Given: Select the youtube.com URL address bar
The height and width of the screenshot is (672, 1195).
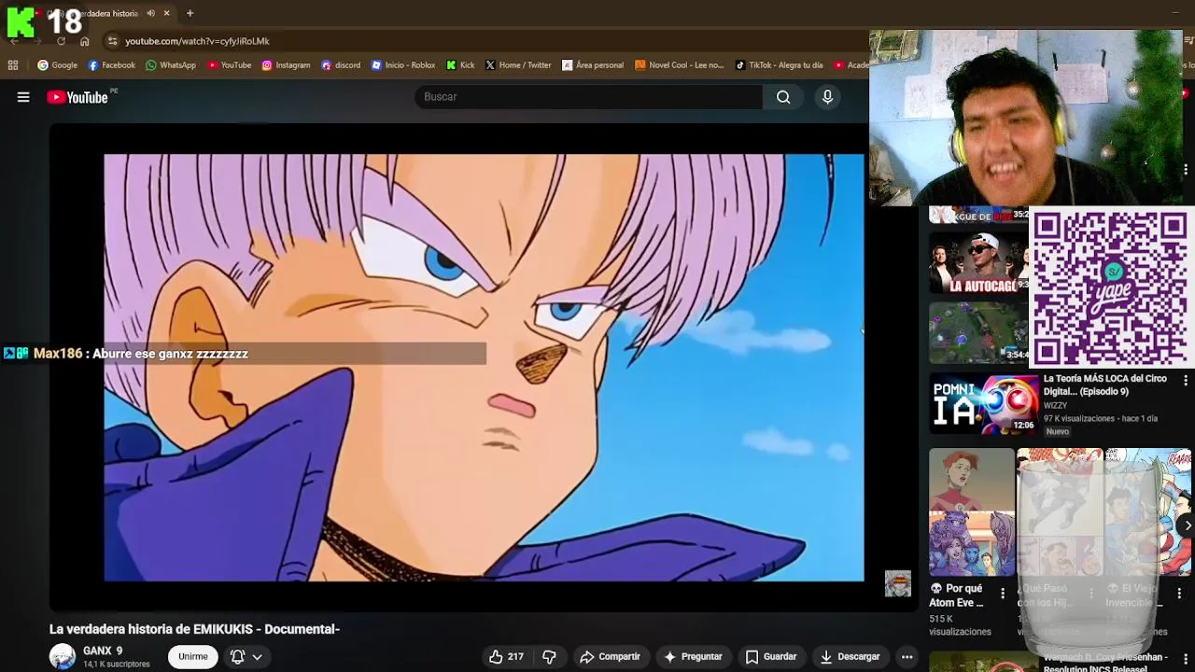Looking at the screenshot, I should [x=197, y=41].
